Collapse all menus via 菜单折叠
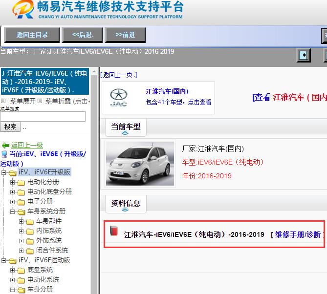This screenshot has width=327, height=294. (x=58, y=101)
